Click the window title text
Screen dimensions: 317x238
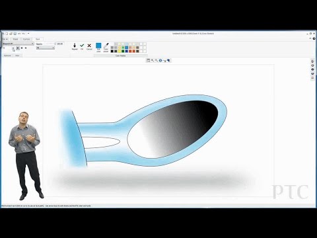coord(193,34)
